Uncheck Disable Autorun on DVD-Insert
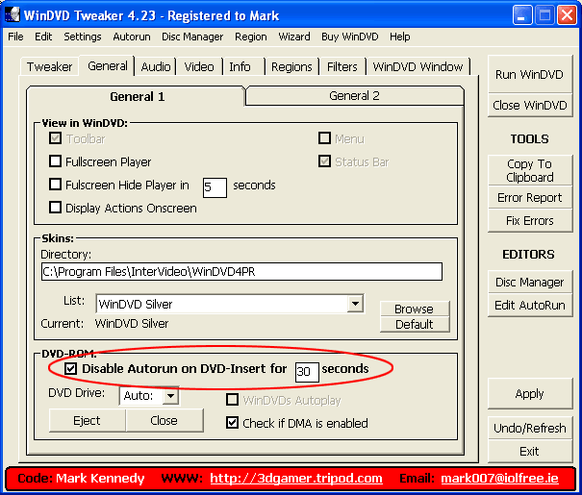This screenshot has width=582, height=495. pos(70,368)
